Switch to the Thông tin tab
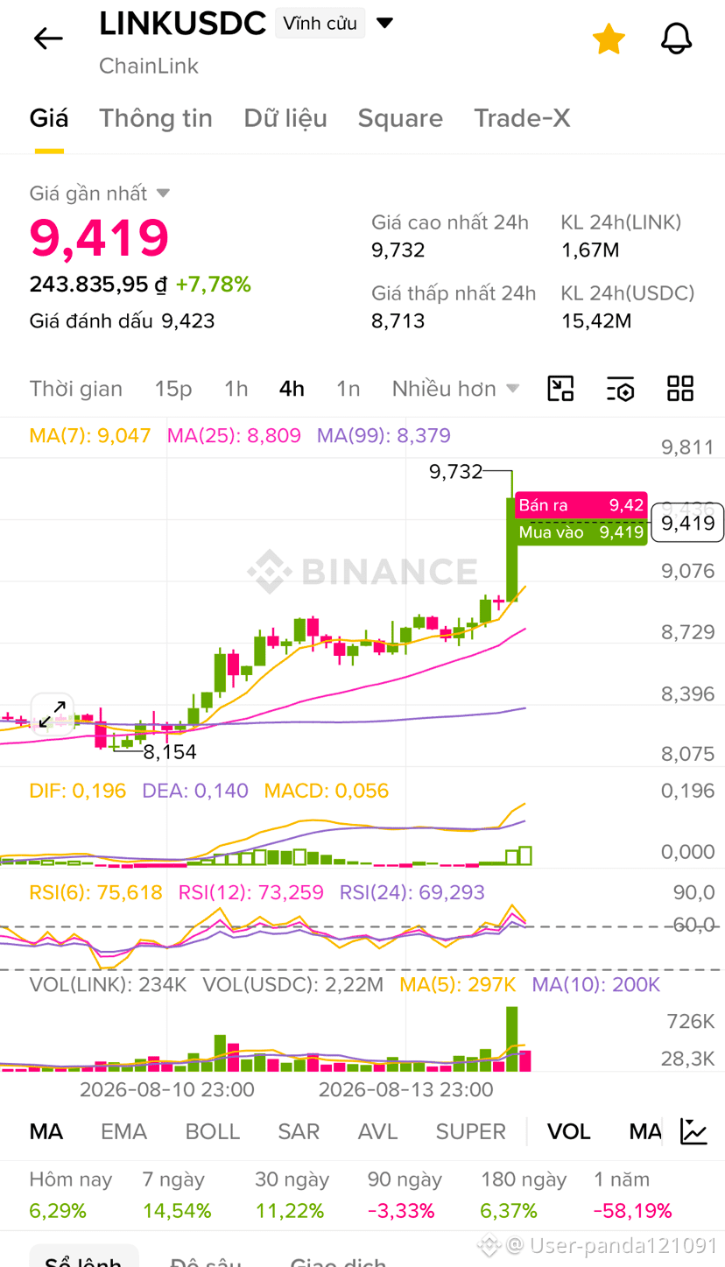 (x=156, y=118)
